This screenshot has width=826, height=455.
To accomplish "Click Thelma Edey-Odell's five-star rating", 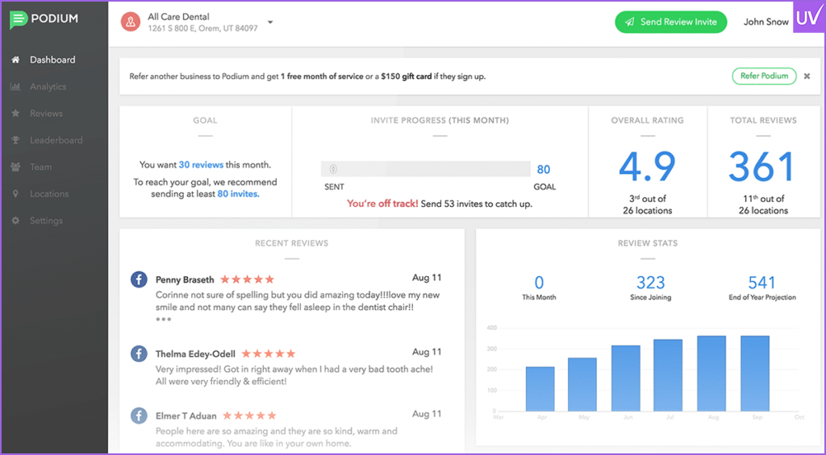I will [x=269, y=354].
